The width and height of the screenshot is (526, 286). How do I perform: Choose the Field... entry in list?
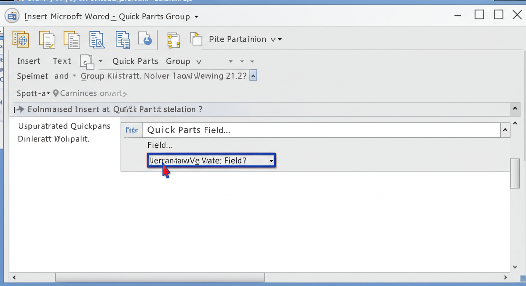click(x=160, y=145)
